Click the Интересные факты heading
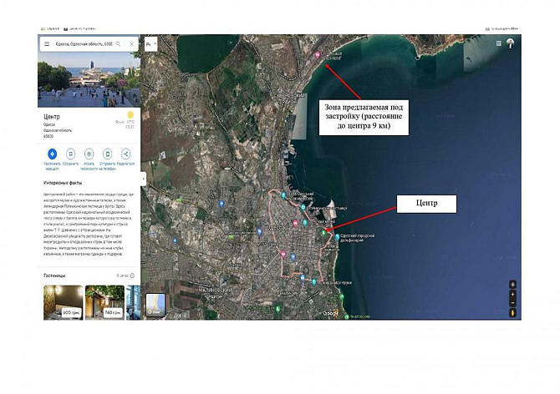Image resolution: width=560 pixels, height=394 pixels. point(63,183)
